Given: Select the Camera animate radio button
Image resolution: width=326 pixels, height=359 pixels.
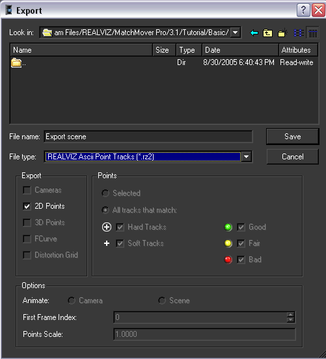Looking at the screenshot, I should click(72, 300).
